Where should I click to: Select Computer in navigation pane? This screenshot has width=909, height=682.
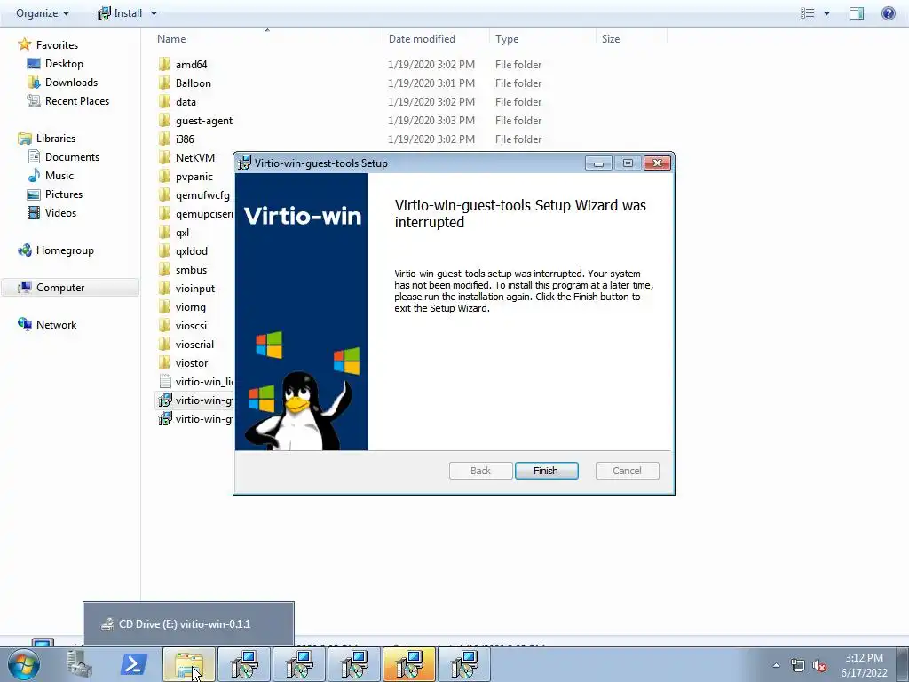70,287
